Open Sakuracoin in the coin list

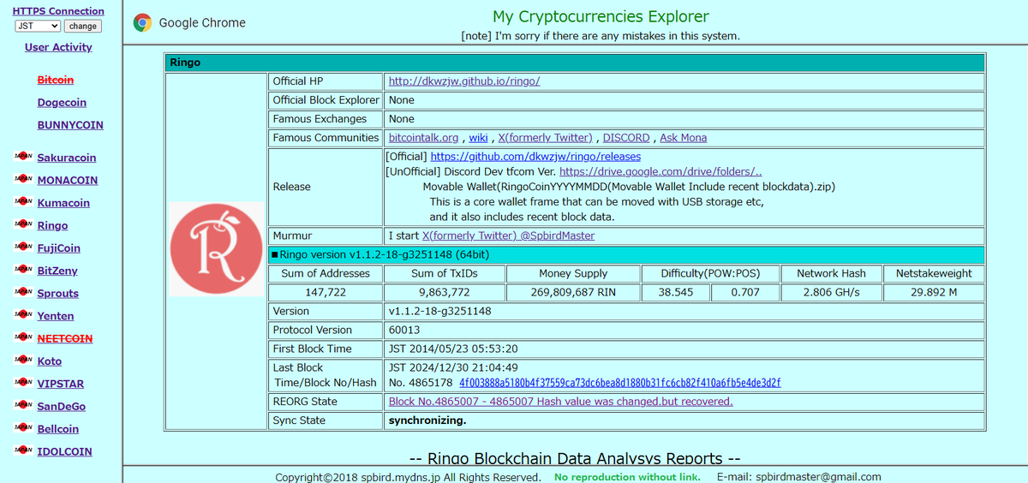click(67, 158)
